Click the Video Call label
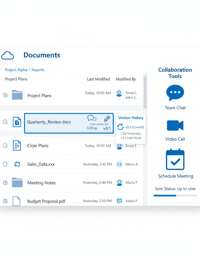Image resolution: width=200 pixels, height=256 pixels. coord(175,139)
